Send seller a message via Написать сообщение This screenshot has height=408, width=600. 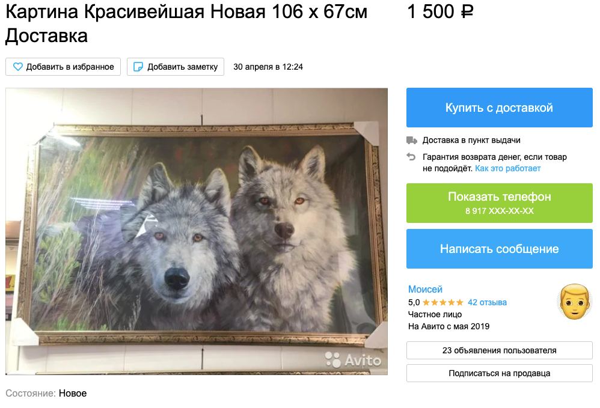pos(500,249)
